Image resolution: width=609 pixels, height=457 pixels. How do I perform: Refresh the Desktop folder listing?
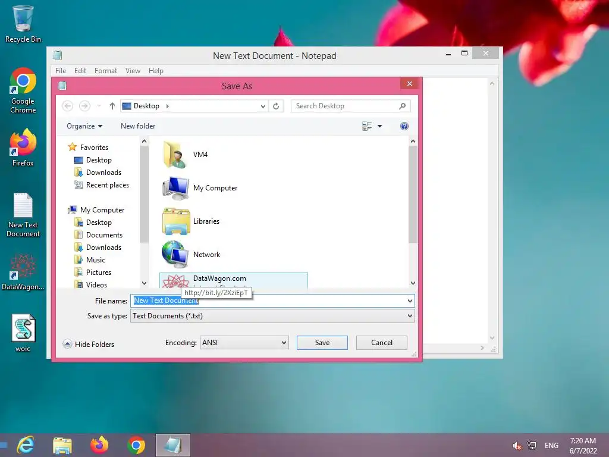click(276, 106)
